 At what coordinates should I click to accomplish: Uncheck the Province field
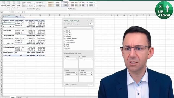tap(65, 37)
